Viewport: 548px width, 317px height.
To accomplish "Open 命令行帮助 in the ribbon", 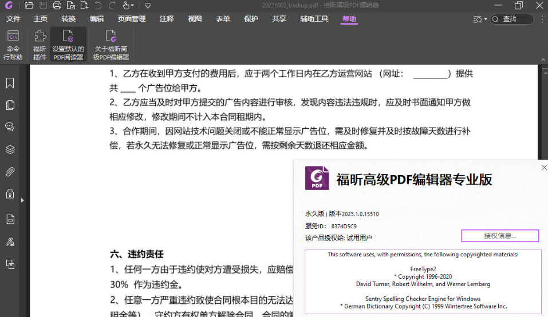I will pyautogui.click(x=13, y=45).
